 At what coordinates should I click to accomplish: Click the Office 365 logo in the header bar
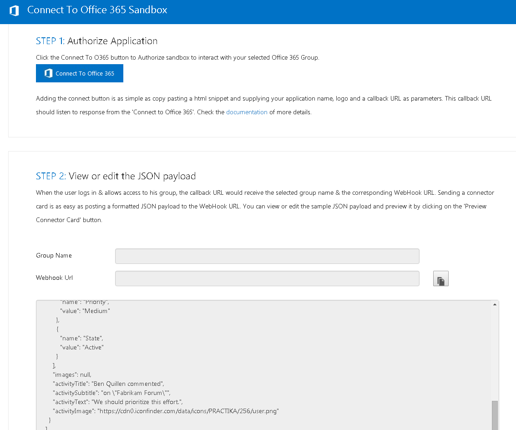coord(14,10)
